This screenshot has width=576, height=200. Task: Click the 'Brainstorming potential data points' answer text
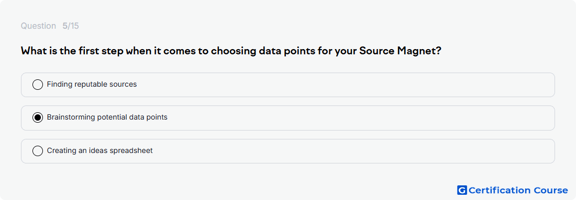pyautogui.click(x=107, y=117)
